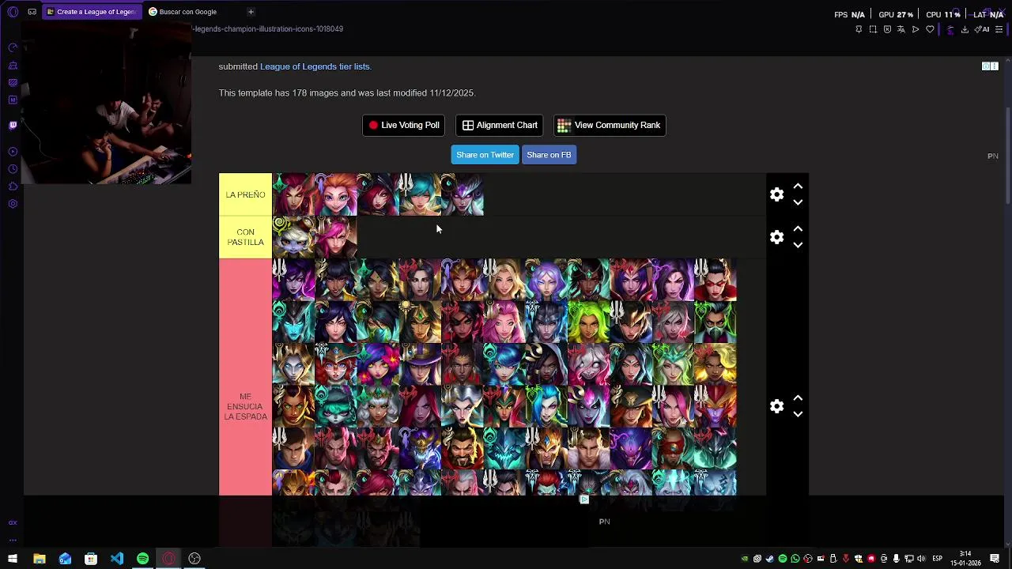Click the ad blocker shield icon

(x=887, y=29)
